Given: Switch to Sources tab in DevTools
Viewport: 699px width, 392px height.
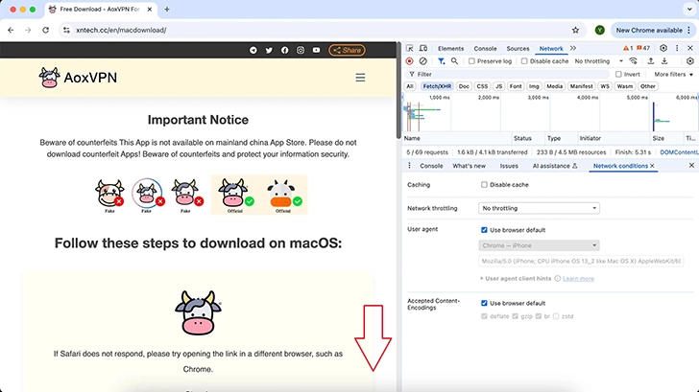Looking at the screenshot, I should 518,49.
